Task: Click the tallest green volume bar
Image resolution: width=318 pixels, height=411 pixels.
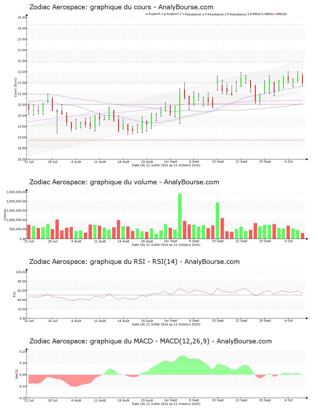Action: [x=180, y=216]
